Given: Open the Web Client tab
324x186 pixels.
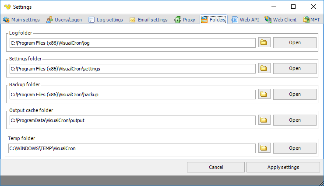Looking at the screenshot, I should (x=281, y=20).
